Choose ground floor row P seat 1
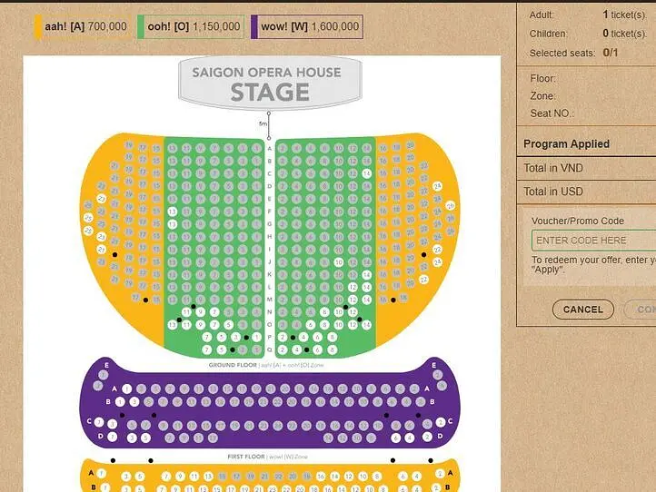Viewport: 656px width, 492px height. coord(256,337)
